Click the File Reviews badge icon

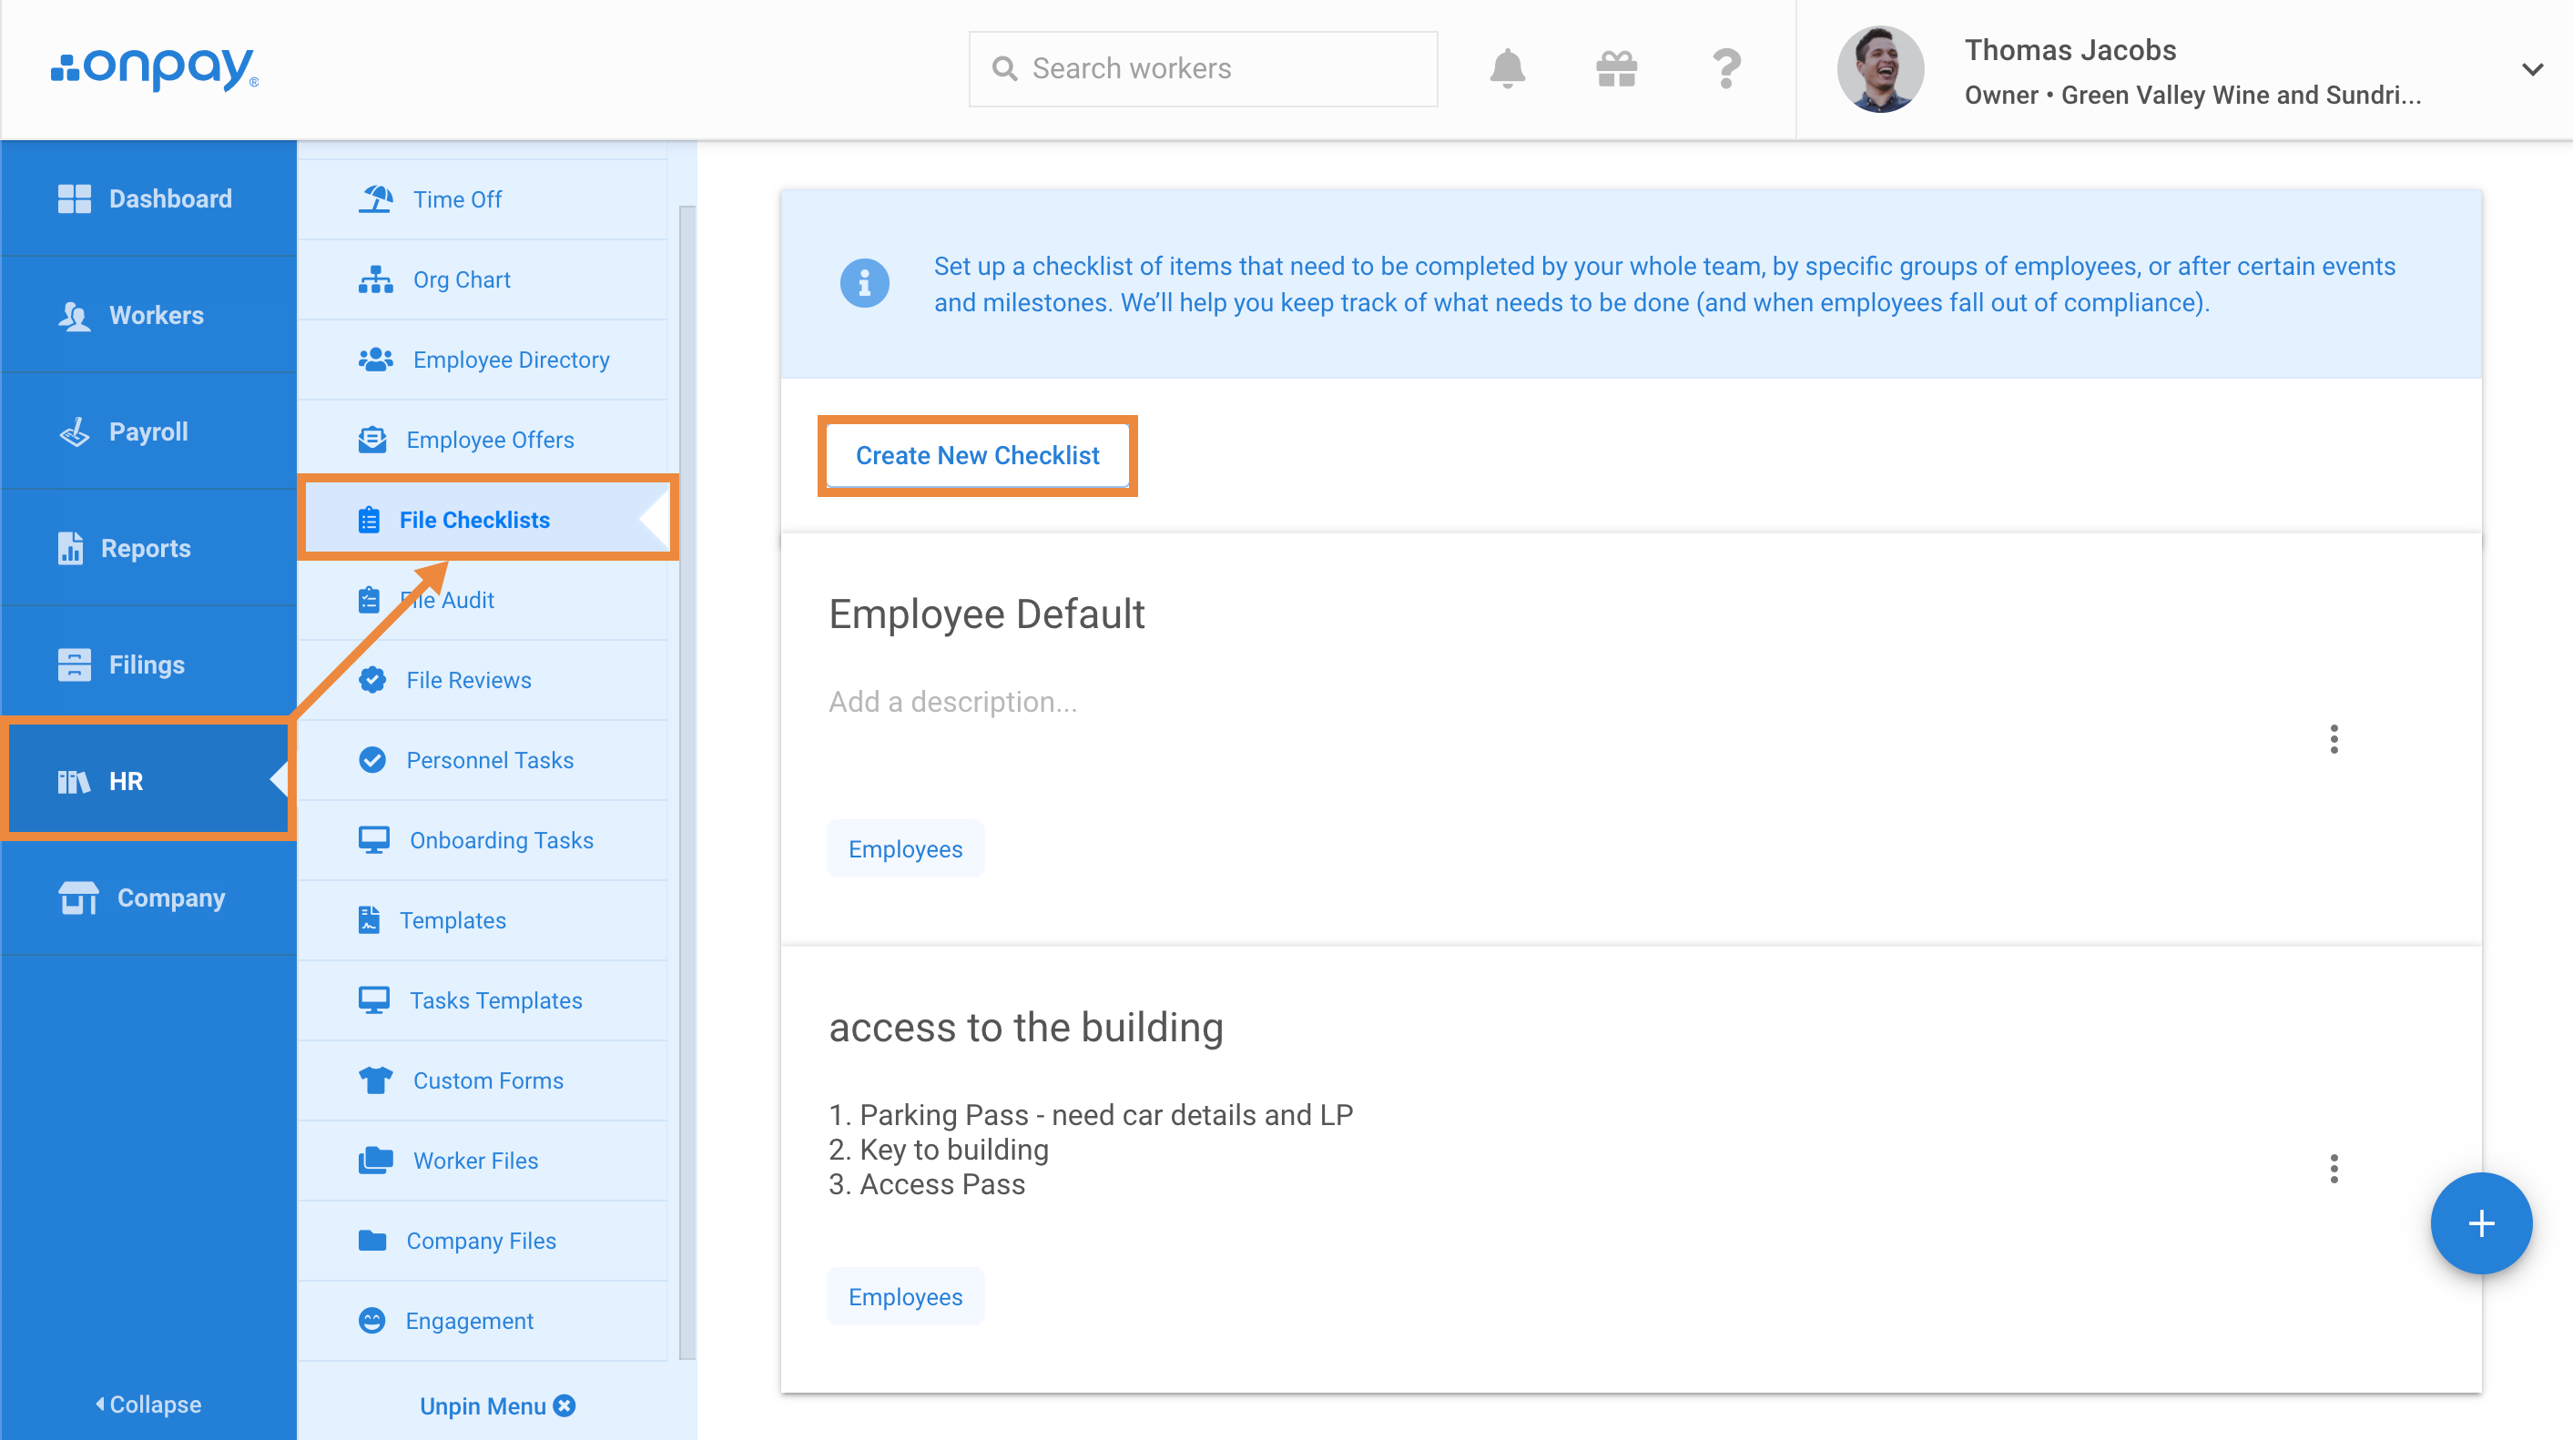(372, 680)
